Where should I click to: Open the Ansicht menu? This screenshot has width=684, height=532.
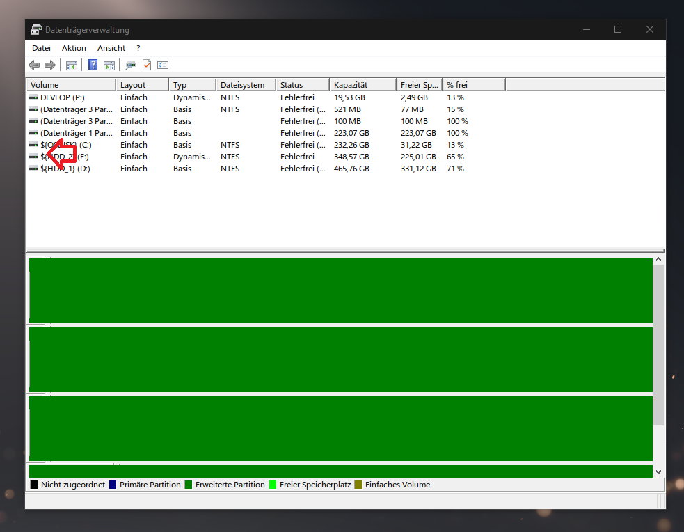point(111,48)
